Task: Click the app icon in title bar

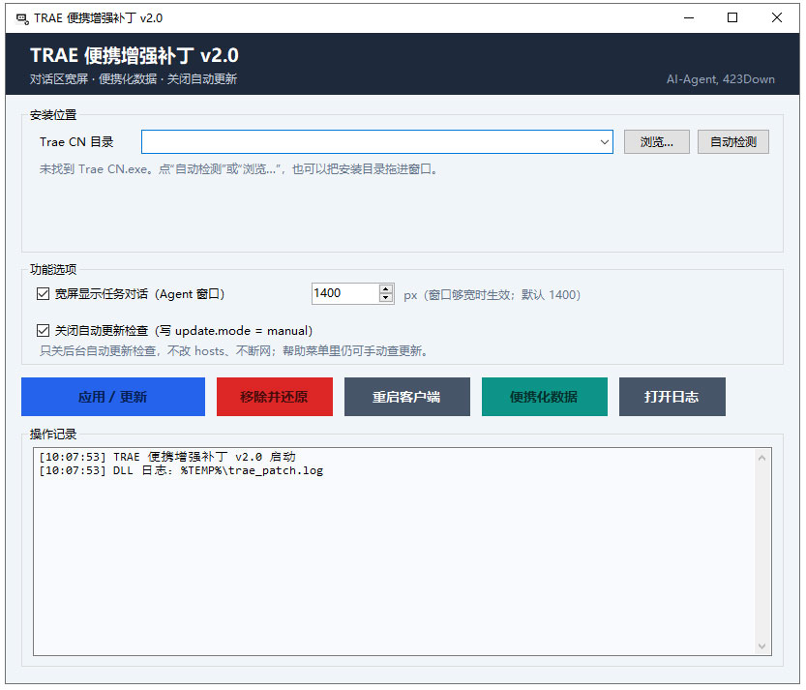Action: coord(22,18)
